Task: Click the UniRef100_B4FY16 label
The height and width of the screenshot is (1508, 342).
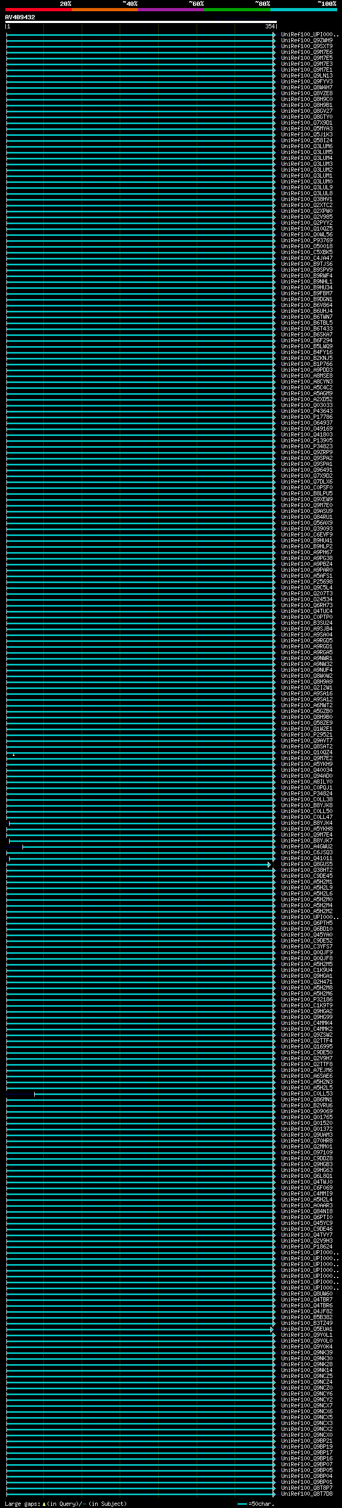Action: click(306, 353)
